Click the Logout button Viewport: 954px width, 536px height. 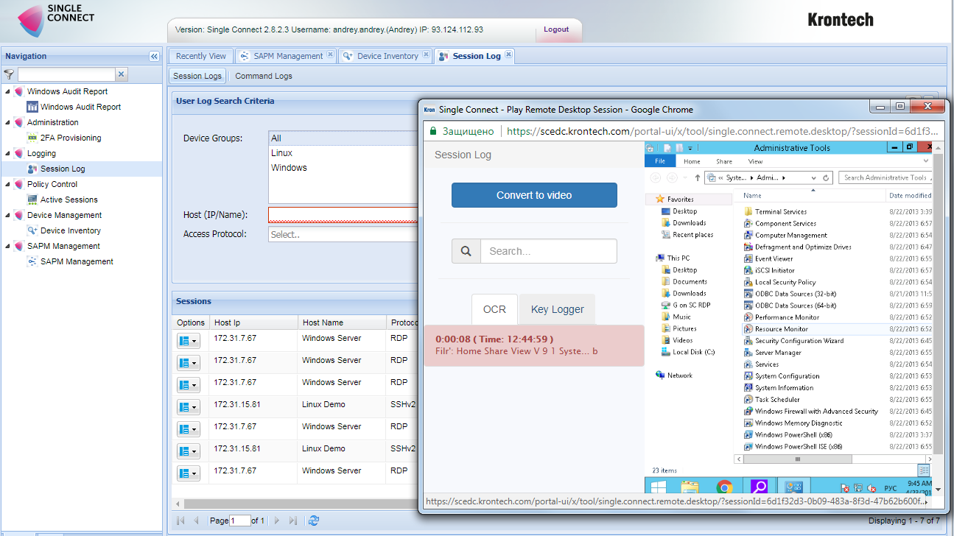point(556,29)
